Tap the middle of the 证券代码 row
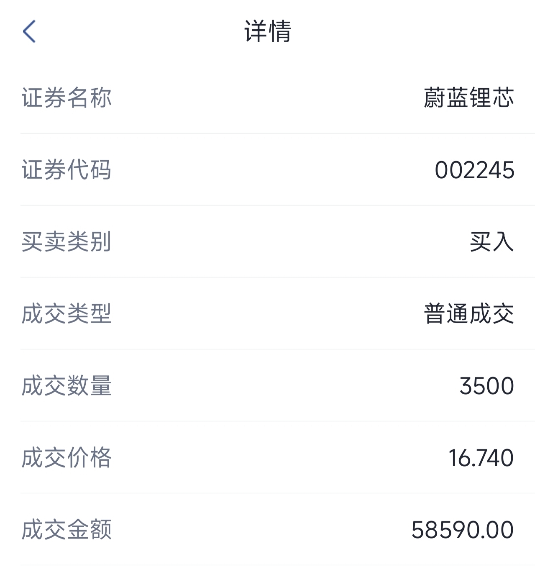Screen dimensions: 535x567 point(268,170)
